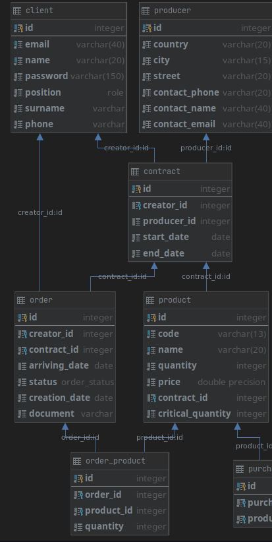Click the table icon beside order header

click(x=21, y=300)
